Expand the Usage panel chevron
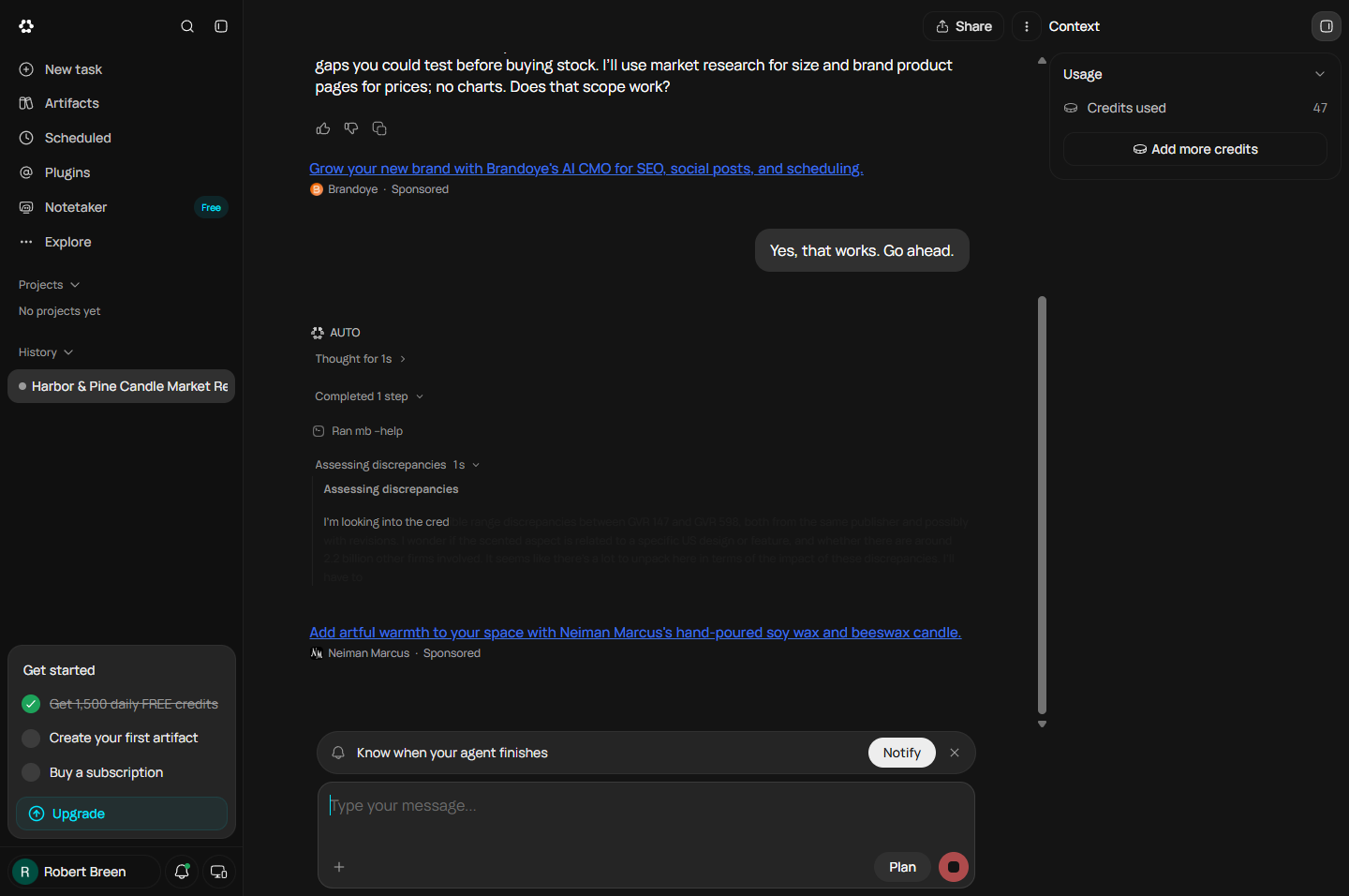The height and width of the screenshot is (896, 1349). (1320, 74)
